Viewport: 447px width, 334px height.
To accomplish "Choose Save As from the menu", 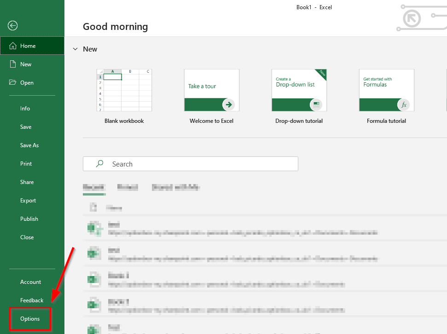I will coord(32,145).
